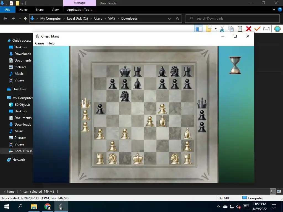Select Local Disk in the sidebar

[21, 151]
